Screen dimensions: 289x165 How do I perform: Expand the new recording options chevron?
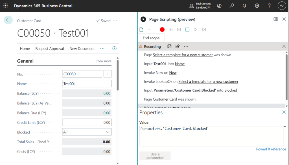coord(149,30)
